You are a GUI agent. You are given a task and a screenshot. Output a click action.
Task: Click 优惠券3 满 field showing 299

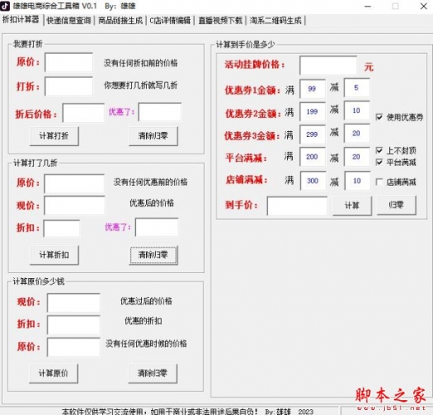pyautogui.click(x=313, y=134)
